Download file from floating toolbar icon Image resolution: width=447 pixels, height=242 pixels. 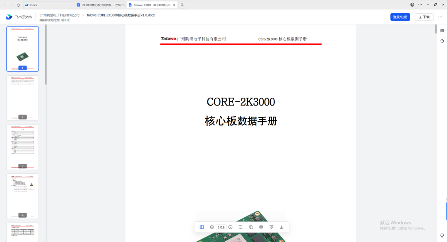(282, 227)
